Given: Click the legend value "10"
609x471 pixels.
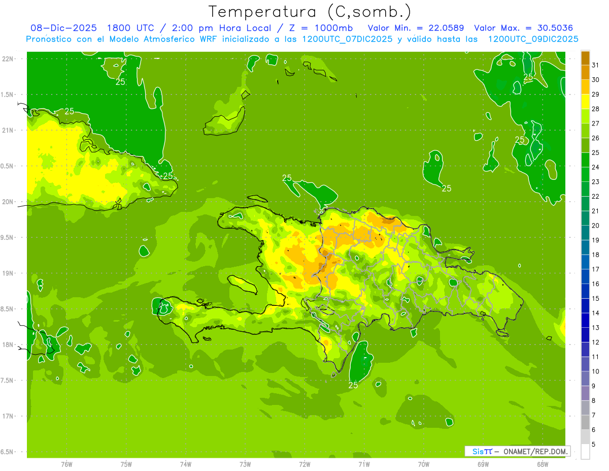Looking at the screenshot, I should tap(595, 371).
